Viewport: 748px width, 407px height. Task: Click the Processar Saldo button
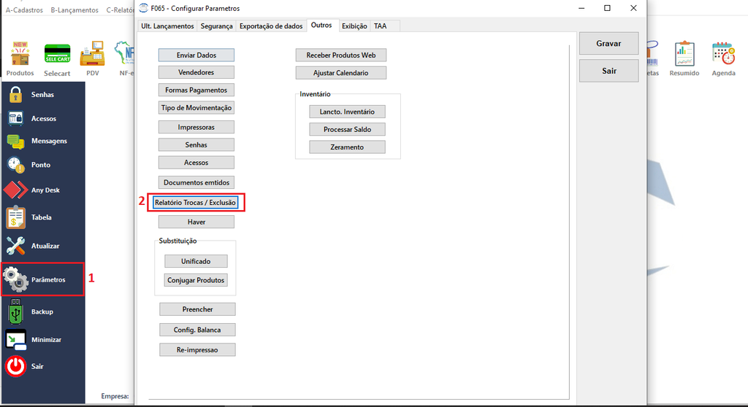point(347,130)
